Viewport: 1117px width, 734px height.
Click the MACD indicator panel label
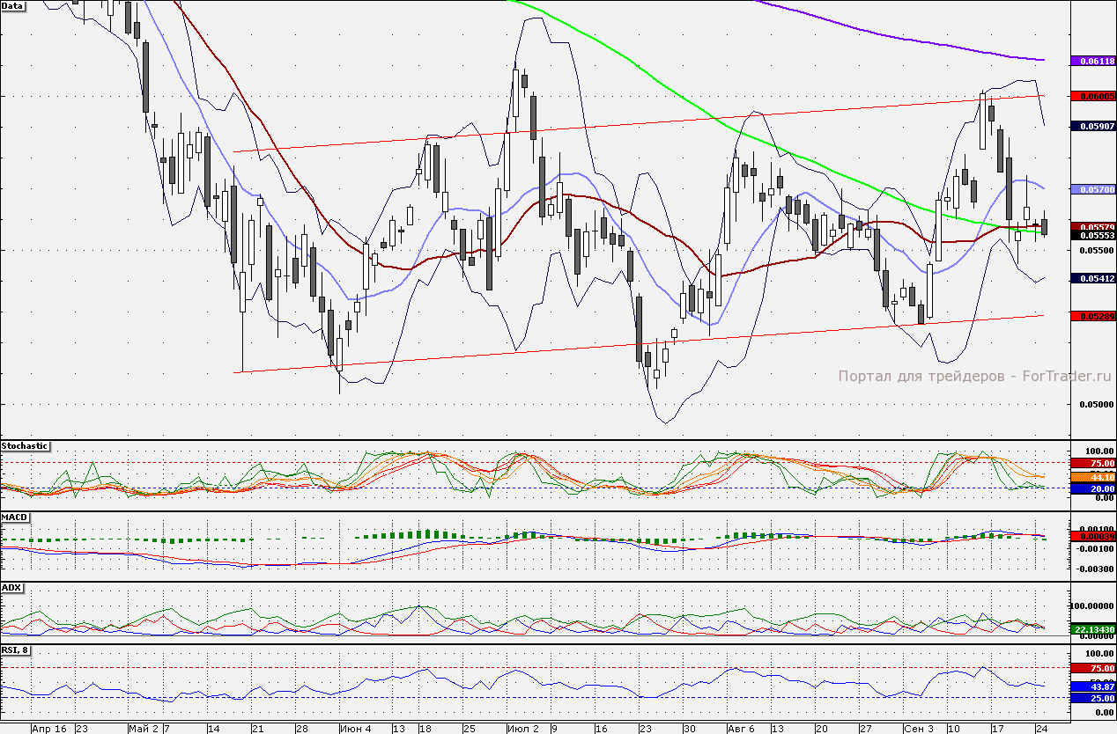[13, 517]
